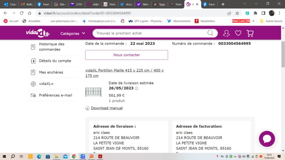Go to browser home page icon
The height and width of the screenshot is (160, 285).
point(30,13)
